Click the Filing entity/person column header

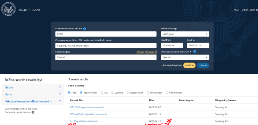pos(225,100)
